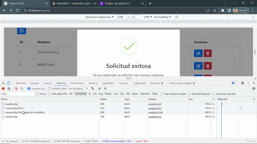Open the 100% zoom dropdown
This screenshot has height=144, width=257.
(x=148, y=17)
